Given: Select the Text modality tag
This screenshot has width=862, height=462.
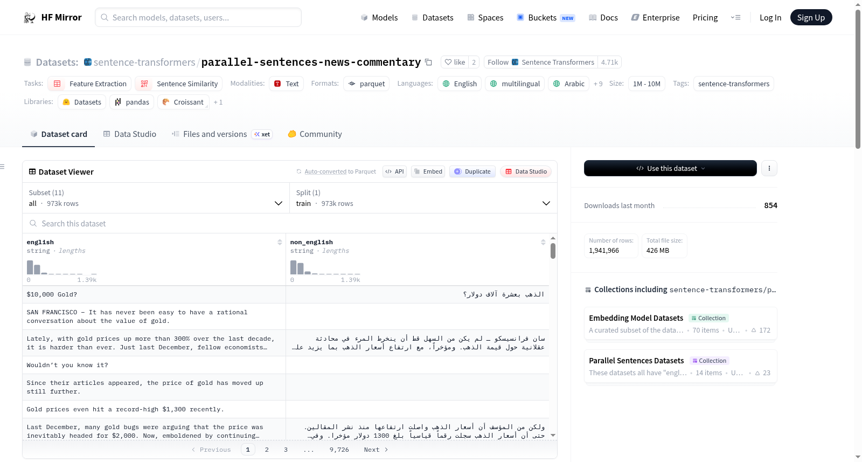Looking at the screenshot, I should point(286,84).
